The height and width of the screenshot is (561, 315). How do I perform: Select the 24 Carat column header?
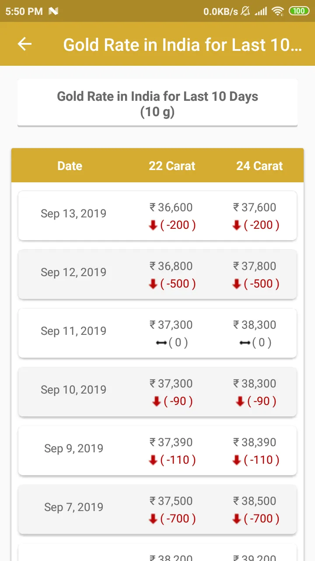(259, 166)
